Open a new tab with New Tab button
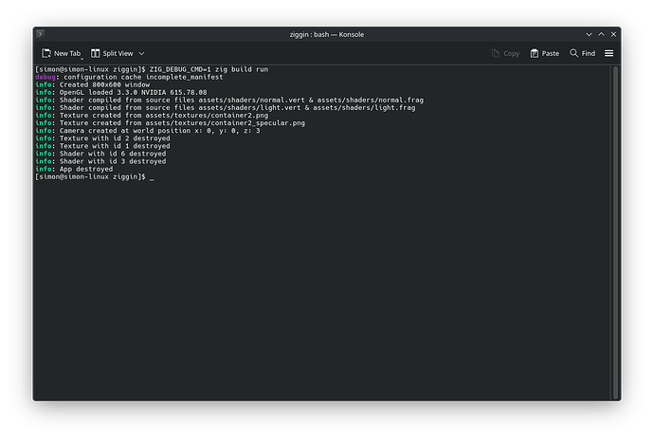 click(62, 53)
